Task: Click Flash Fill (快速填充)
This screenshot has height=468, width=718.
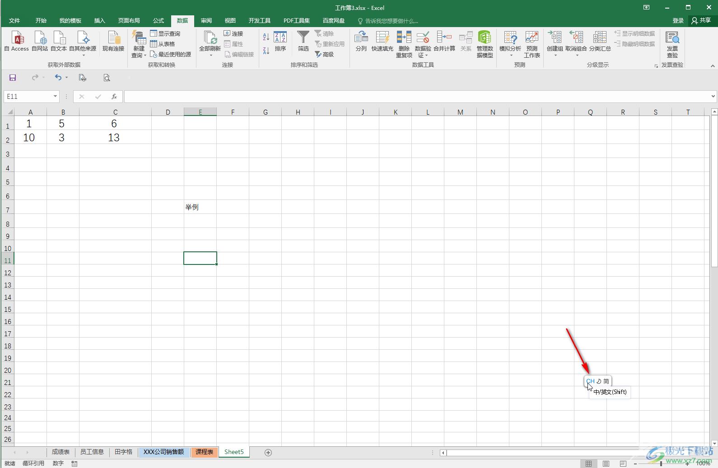Action: click(382, 41)
